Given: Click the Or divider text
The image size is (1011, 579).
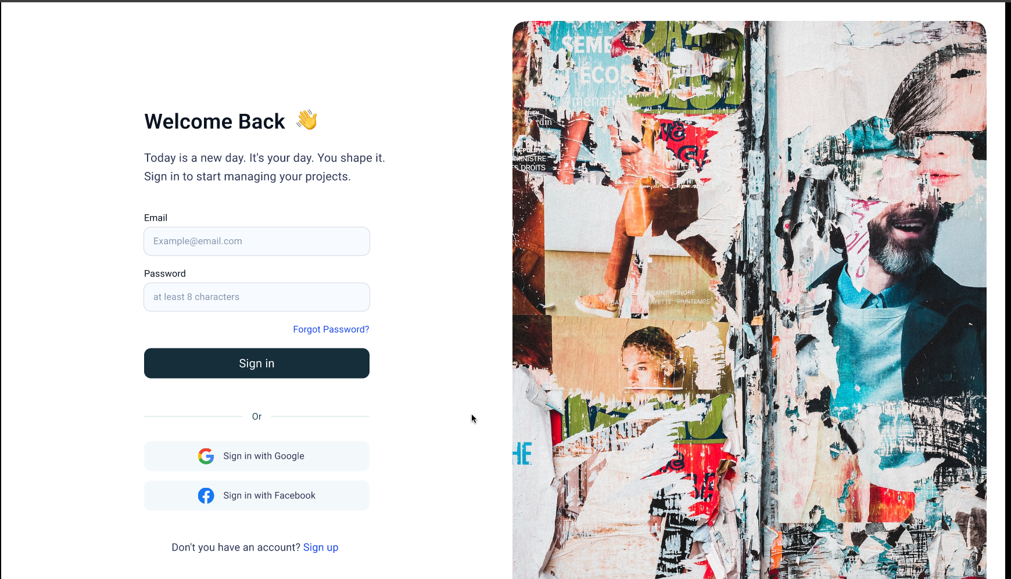Looking at the screenshot, I should (257, 416).
